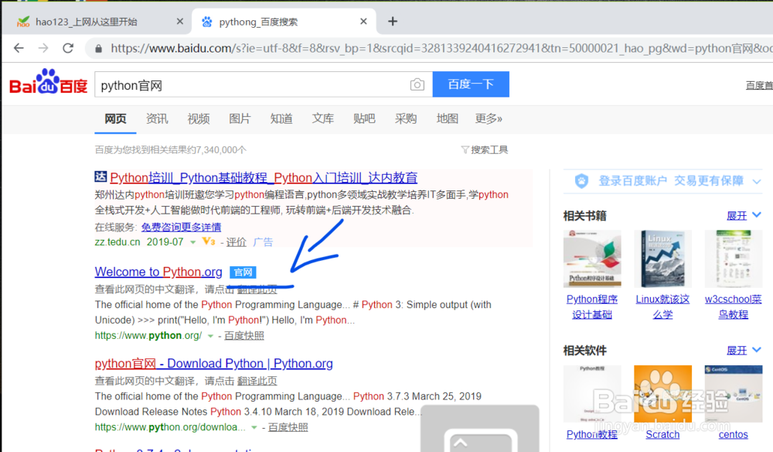Open 百度快照 for Download Python result
The image size is (773, 452).
(x=288, y=427)
